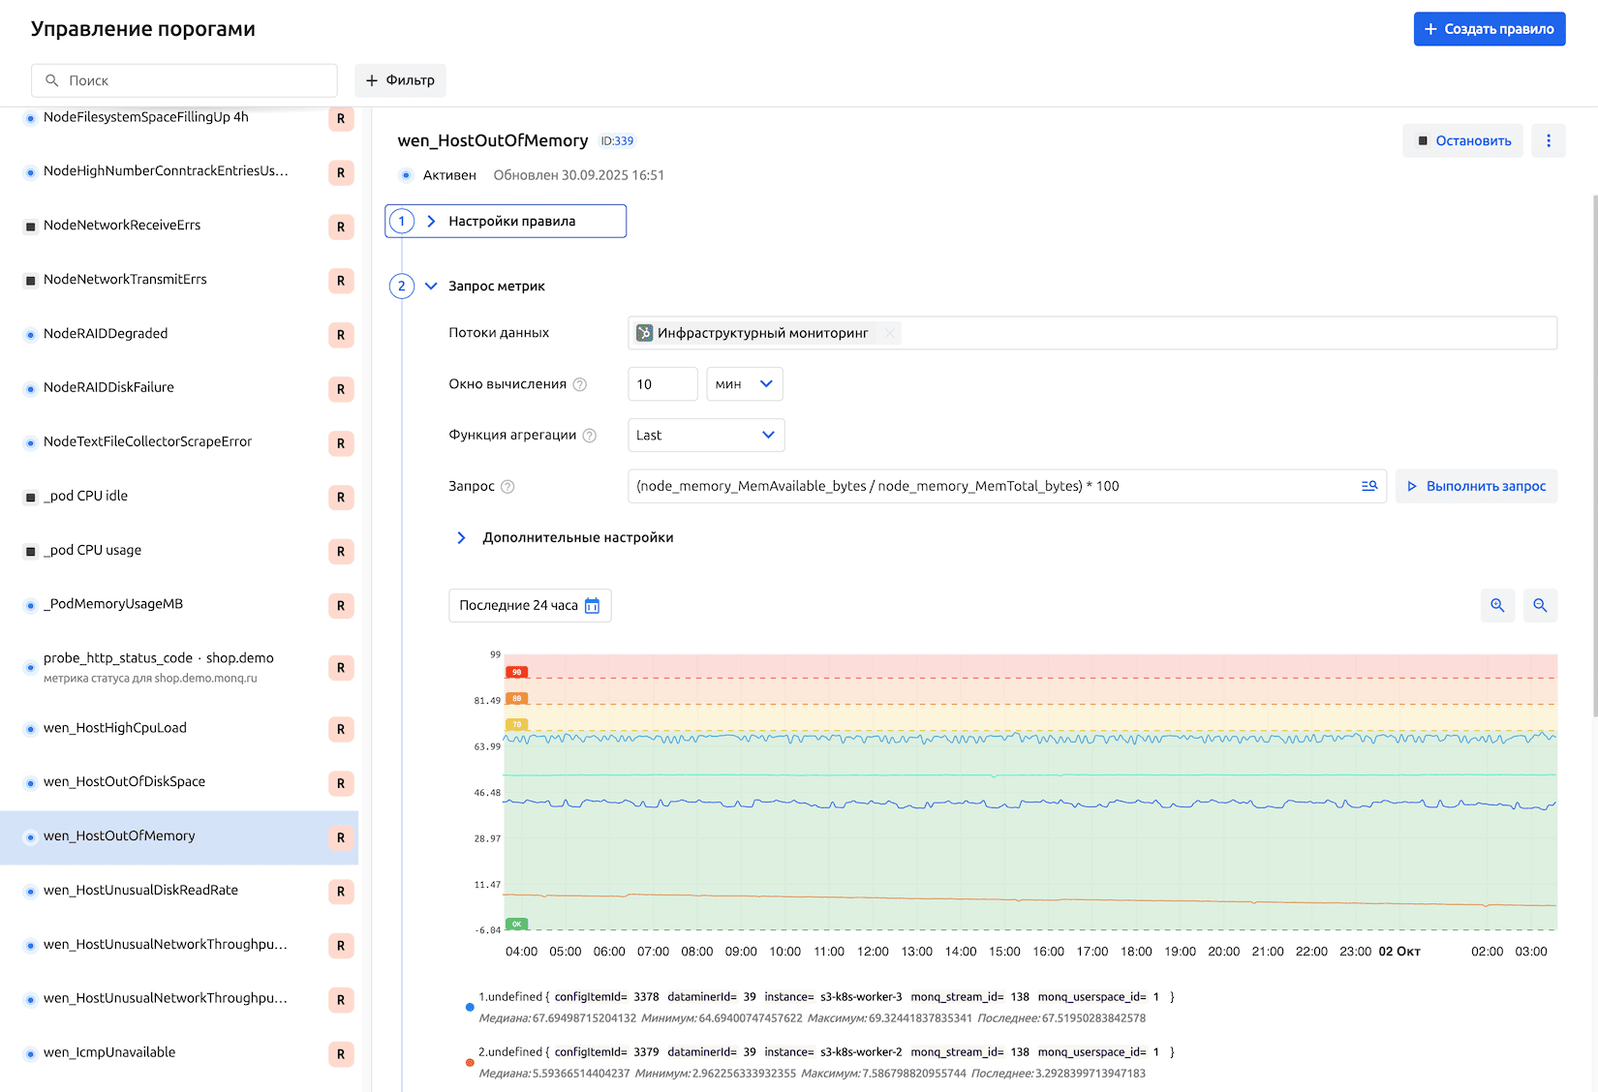Image resolution: width=1598 pixels, height=1092 pixels.
Task: Open the Last aggregation function dropdown
Action: click(705, 436)
